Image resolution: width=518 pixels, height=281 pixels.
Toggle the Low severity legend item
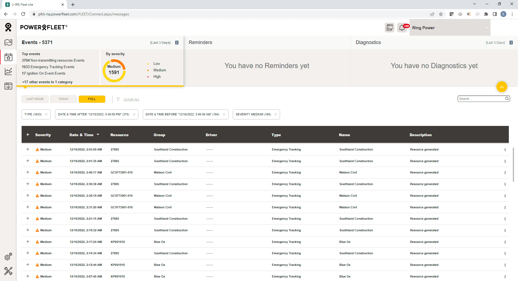[x=156, y=64]
